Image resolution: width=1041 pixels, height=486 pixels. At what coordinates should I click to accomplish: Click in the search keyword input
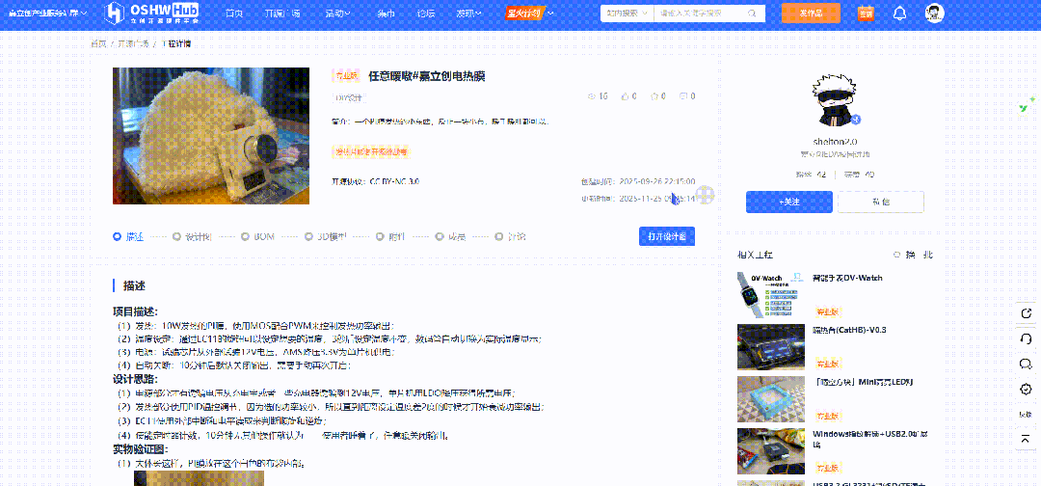point(699,13)
